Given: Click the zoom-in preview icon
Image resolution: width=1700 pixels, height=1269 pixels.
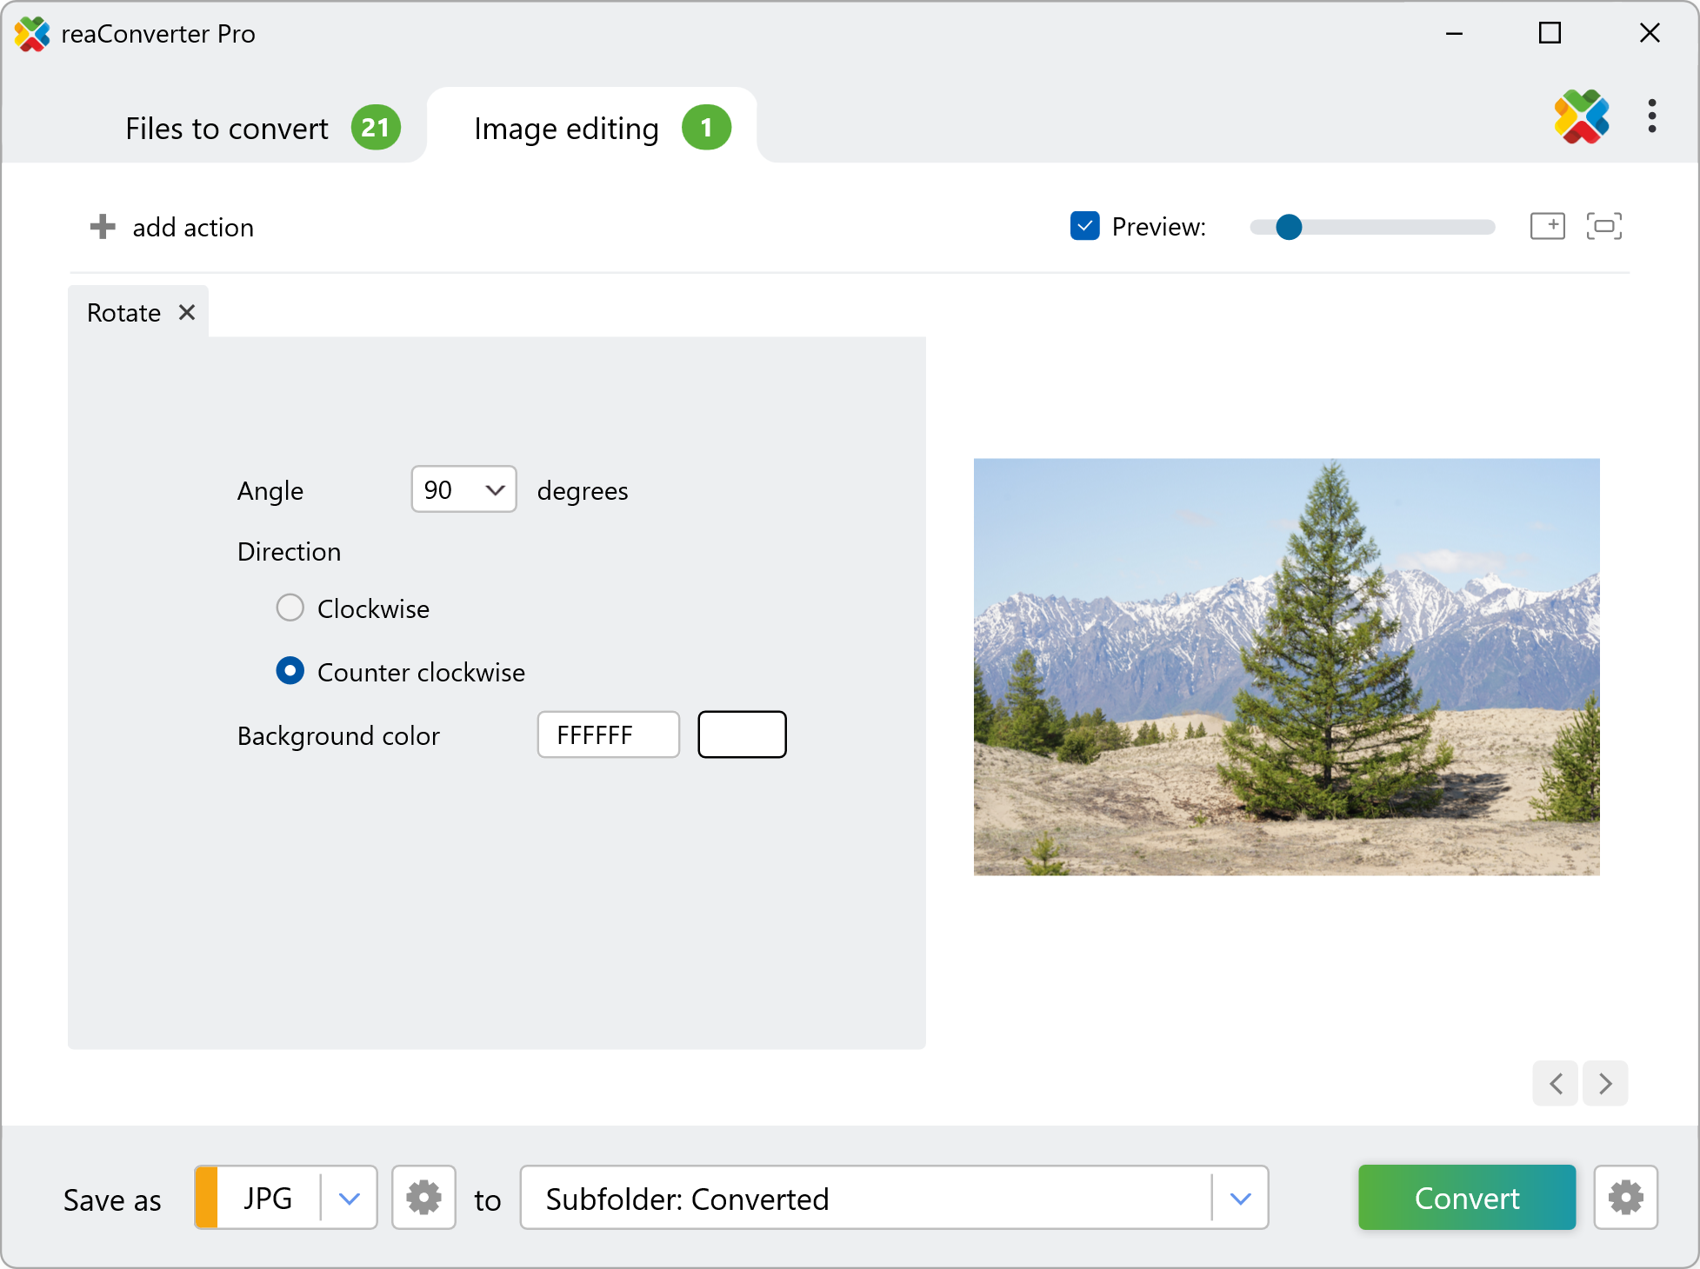Looking at the screenshot, I should pyautogui.click(x=1547, y=226).
